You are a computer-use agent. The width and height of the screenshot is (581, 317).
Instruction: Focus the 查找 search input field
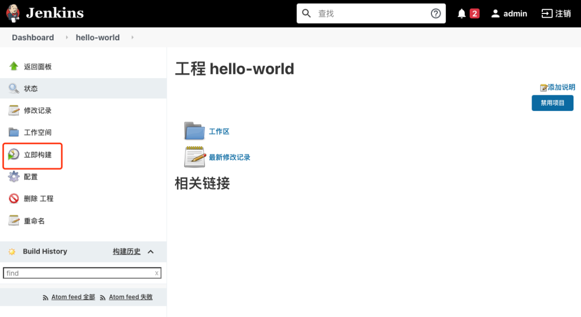coord(371,13)
